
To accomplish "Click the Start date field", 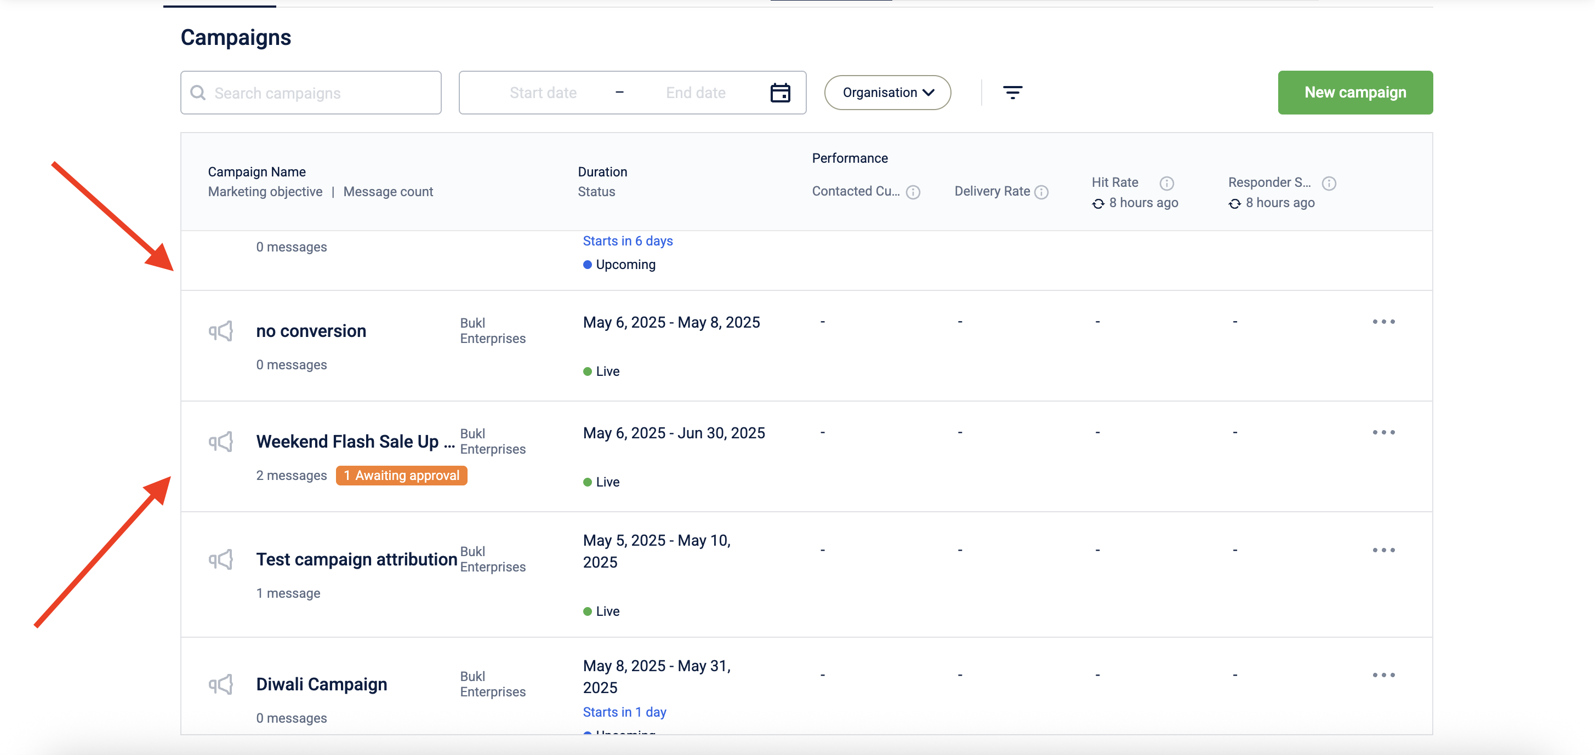I will point(543,93).
